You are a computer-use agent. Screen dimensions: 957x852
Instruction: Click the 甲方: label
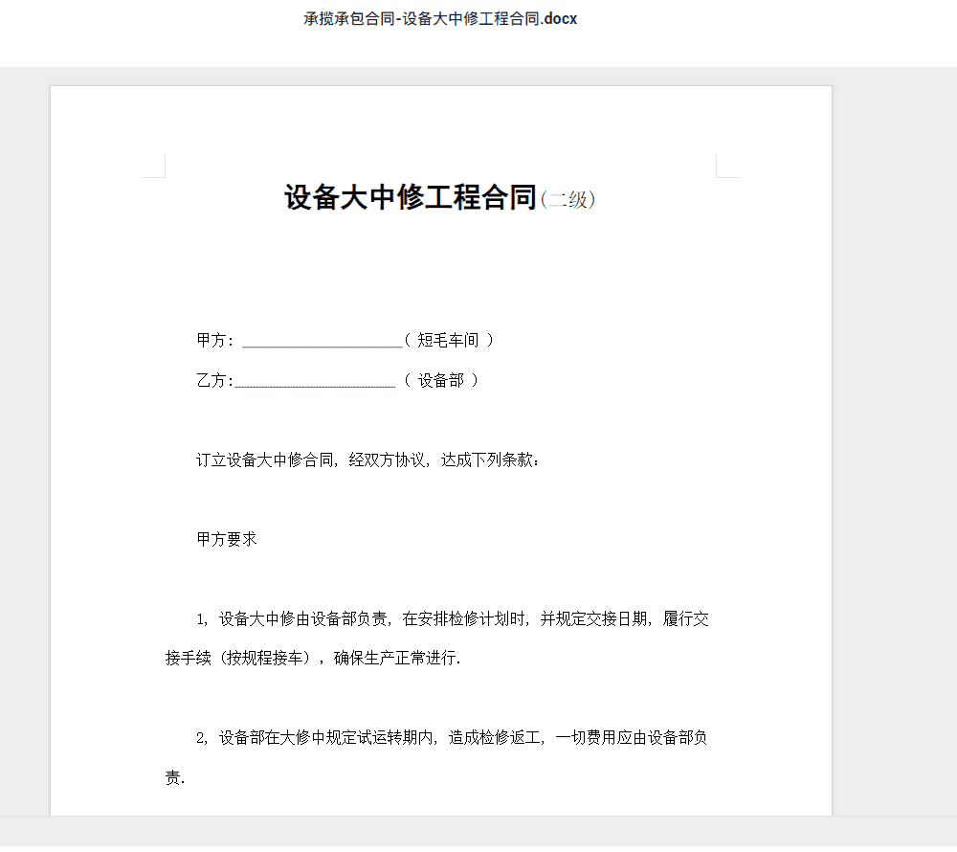click(214, 340)
